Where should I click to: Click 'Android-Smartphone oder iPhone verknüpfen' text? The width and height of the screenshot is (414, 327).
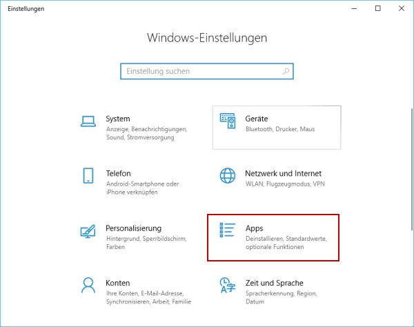[x=142, y=188]
